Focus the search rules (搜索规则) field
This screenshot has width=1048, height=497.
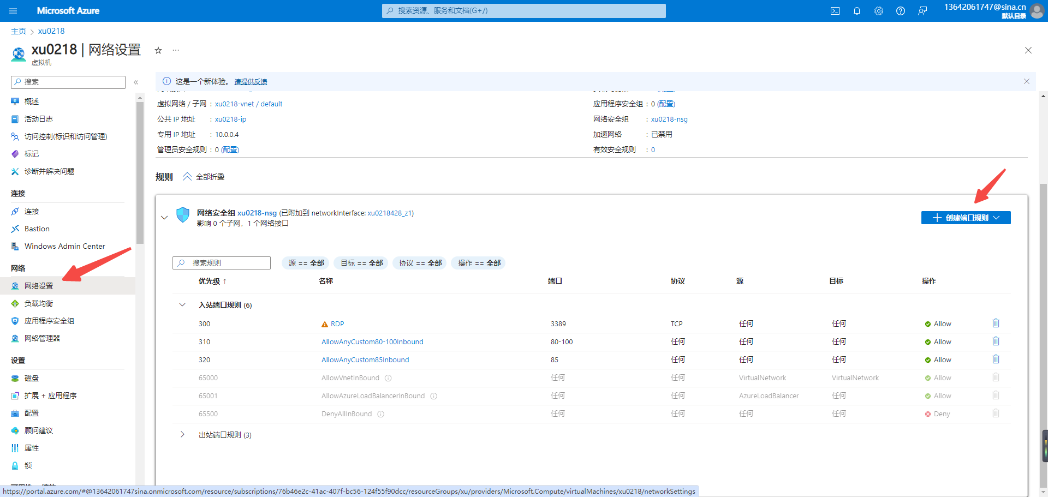222,263
